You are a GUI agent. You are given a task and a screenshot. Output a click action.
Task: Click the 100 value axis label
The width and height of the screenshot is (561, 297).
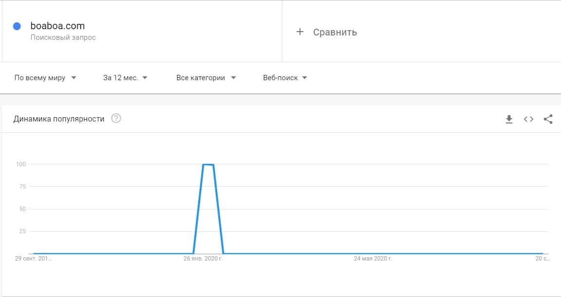20,164
